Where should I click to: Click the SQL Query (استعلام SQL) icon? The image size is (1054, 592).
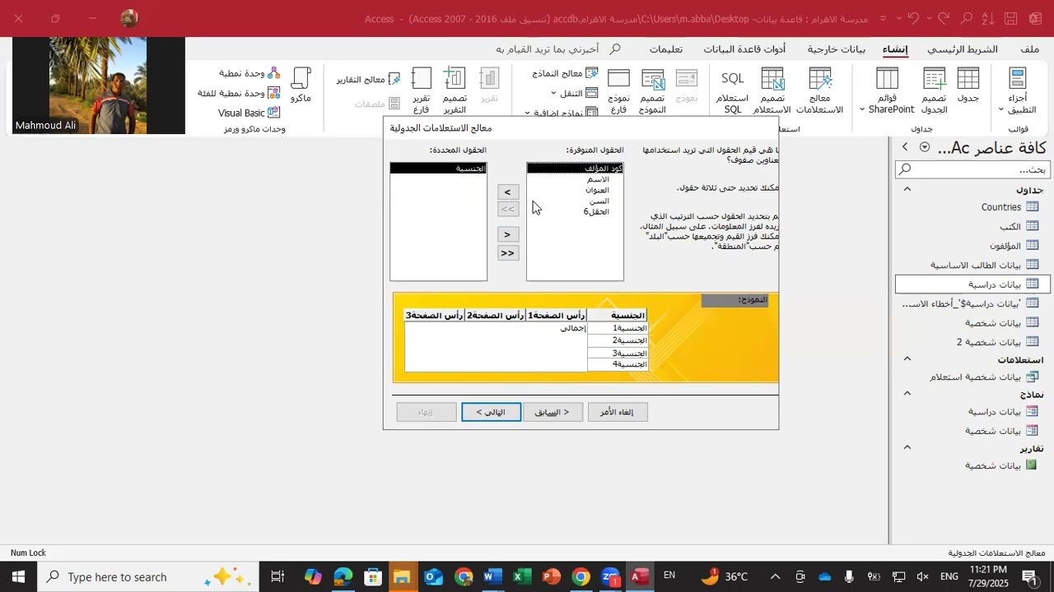point(732,90)
